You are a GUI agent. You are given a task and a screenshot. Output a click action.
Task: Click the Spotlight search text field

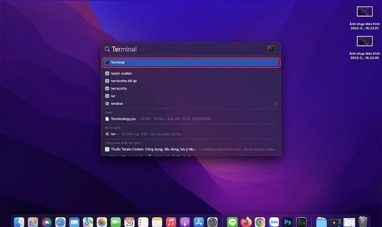[x=186, y=49]
